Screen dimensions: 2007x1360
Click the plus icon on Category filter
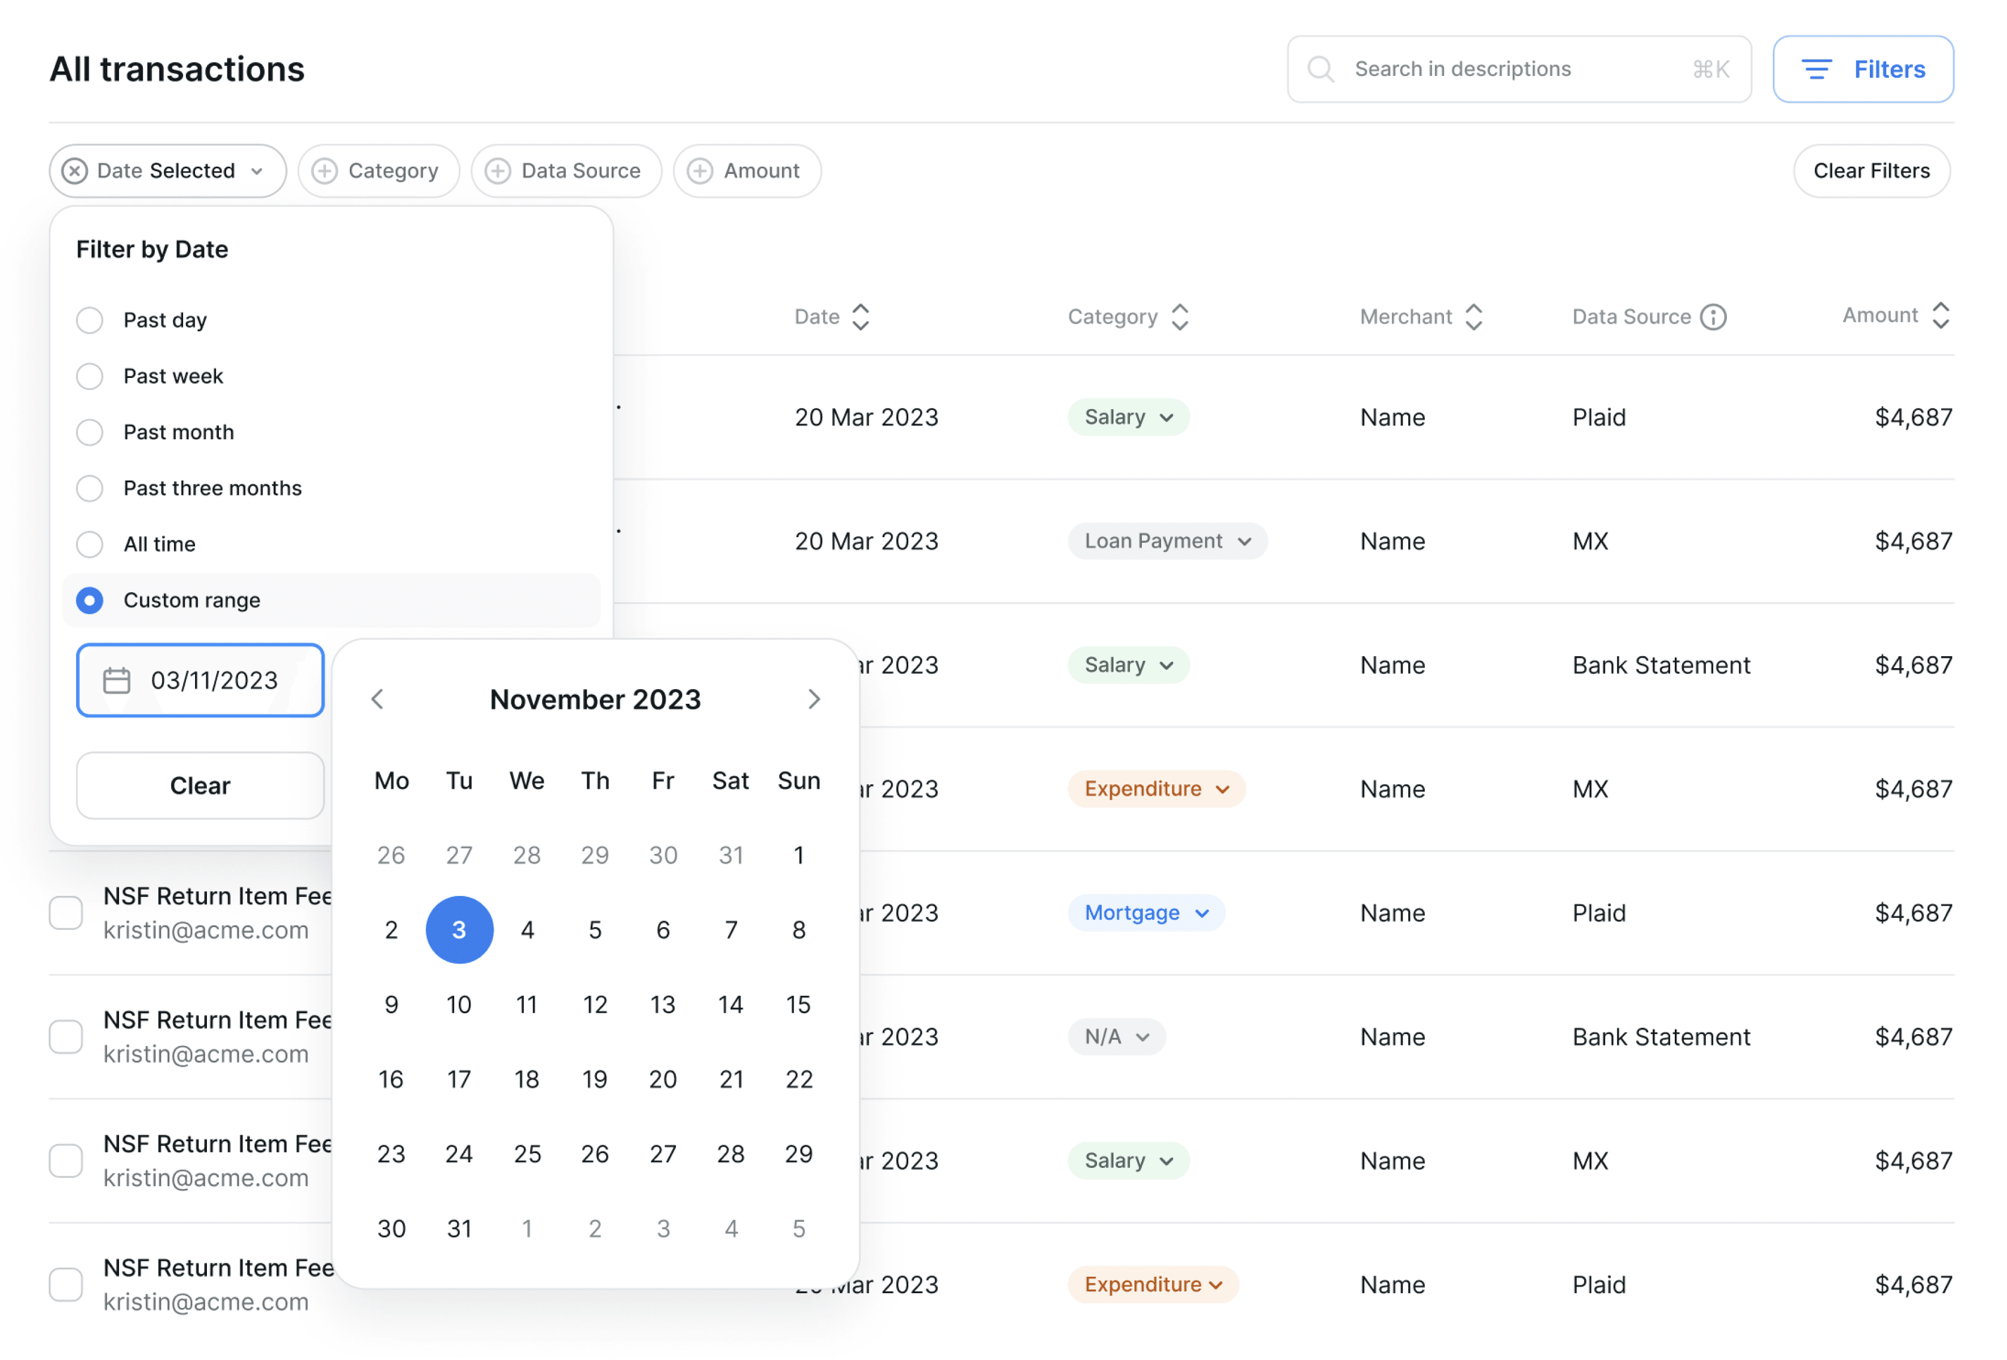(325, 171)
